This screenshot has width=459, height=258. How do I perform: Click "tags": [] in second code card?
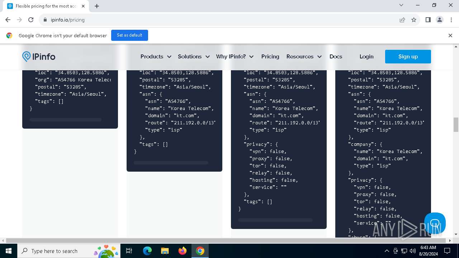[x=153, y=144]
